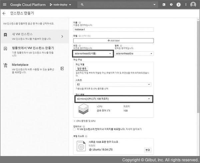
Task: Go back with the left arrow
Action: point(4,13)
